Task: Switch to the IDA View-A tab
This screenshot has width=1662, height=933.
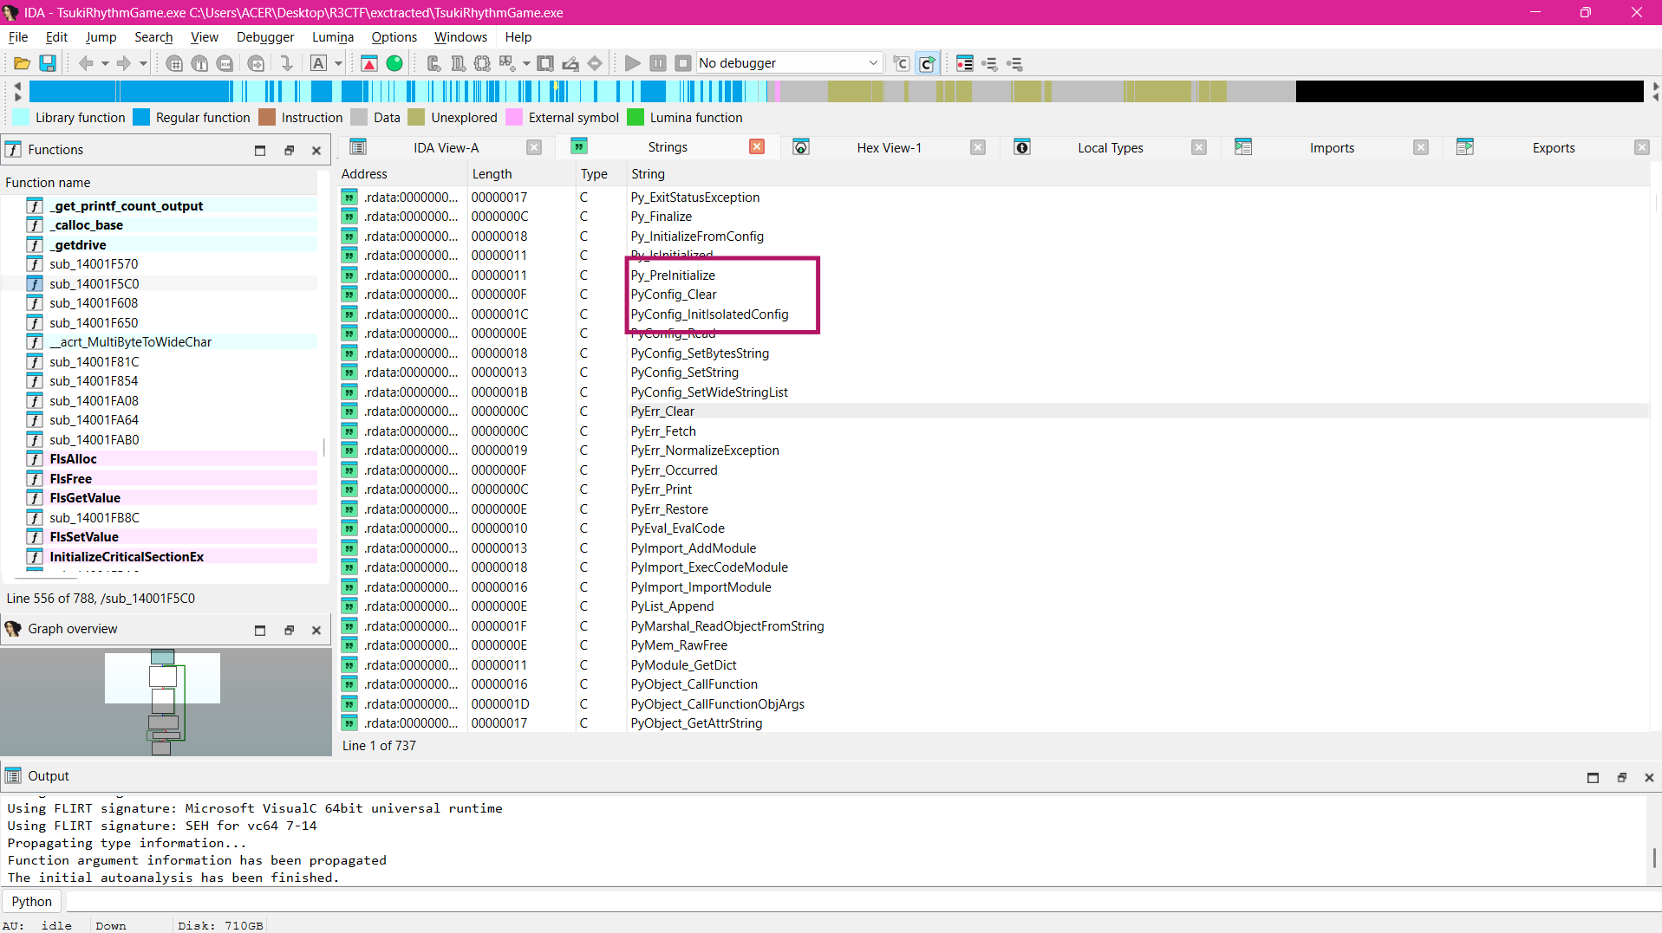Action: [x=446, y=148]
